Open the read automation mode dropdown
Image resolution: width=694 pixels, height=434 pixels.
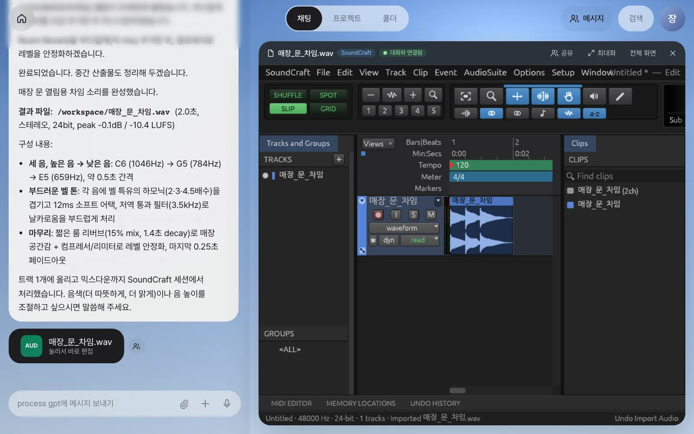tap(420, 240)
